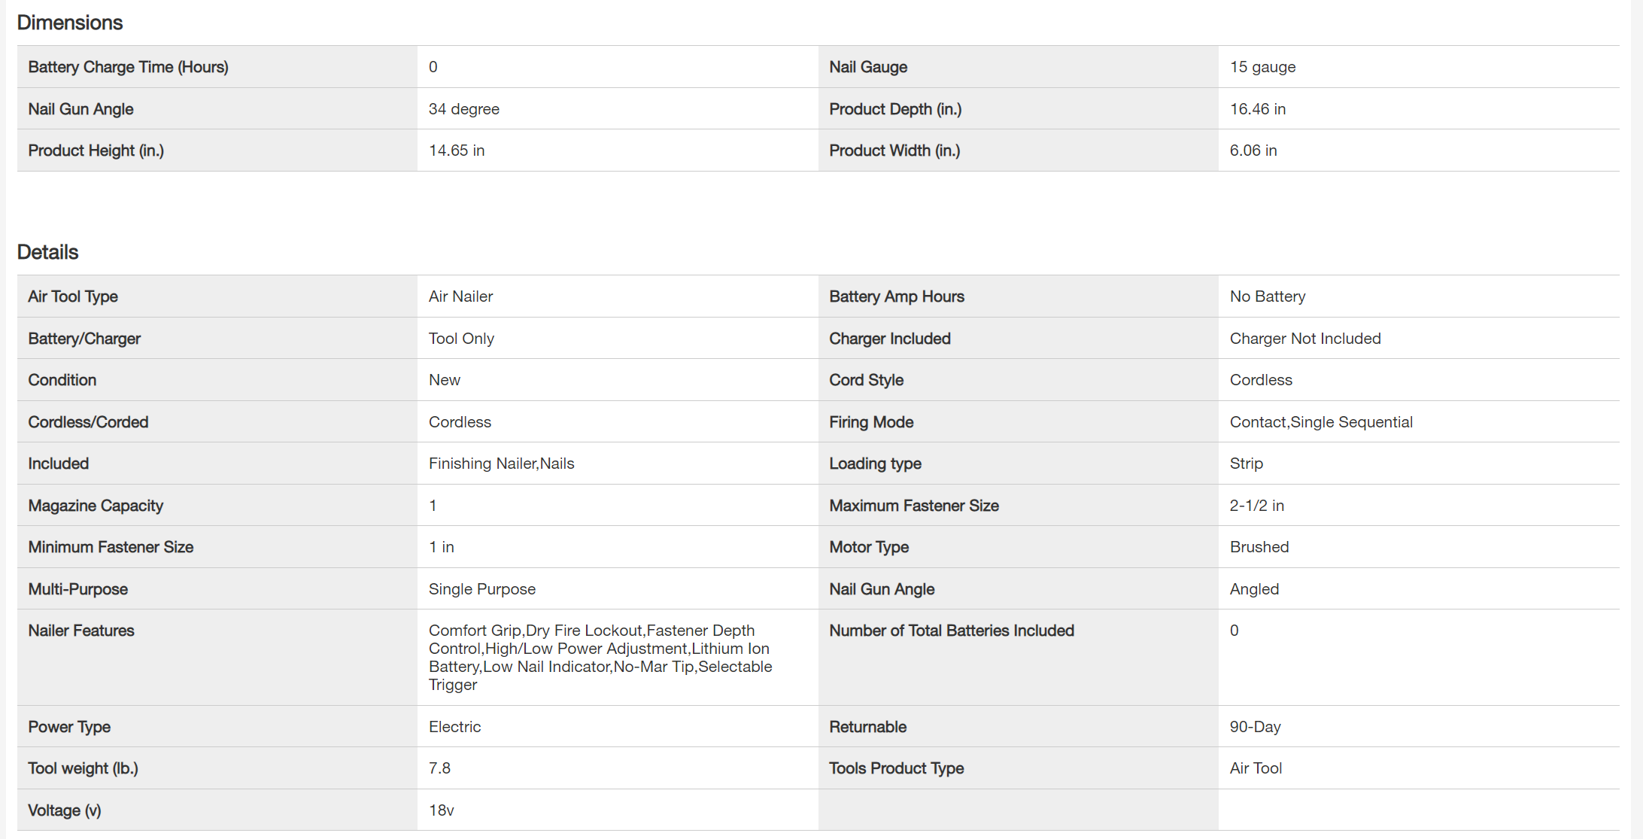Select the Tool weight value 7.8
The image size is (1643, 839).
439,768
